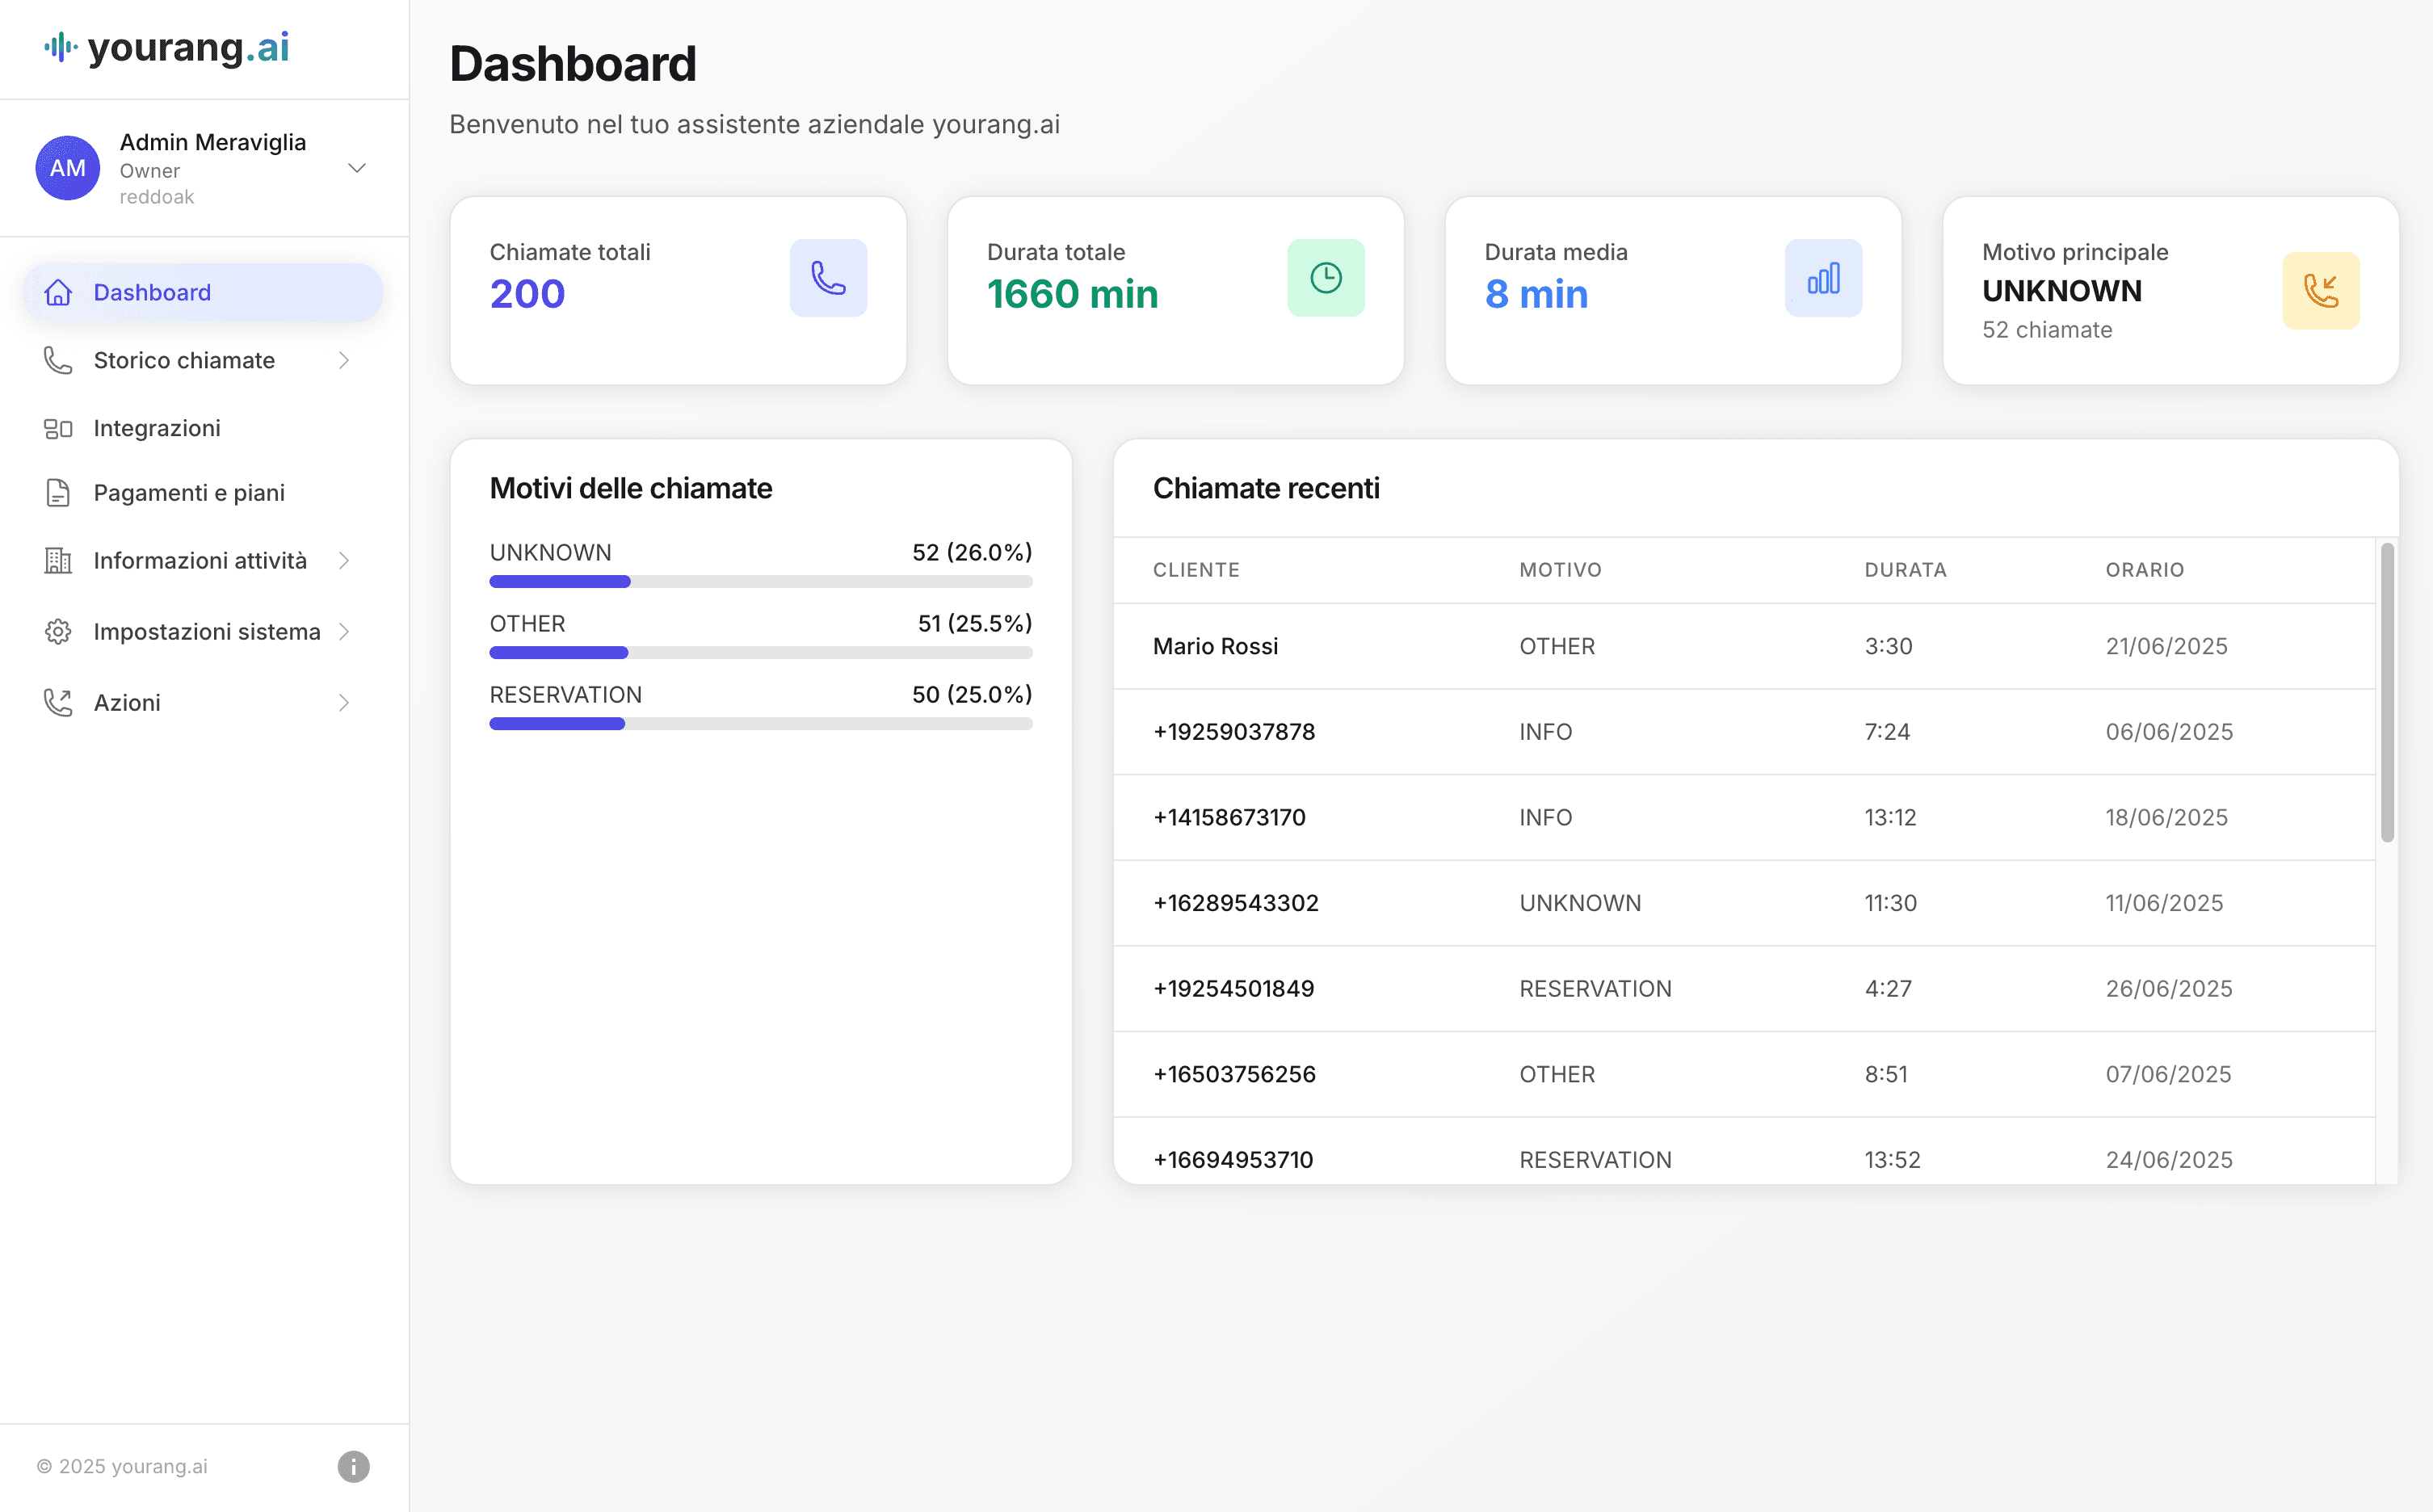Click the AM user avatar
The image size is (2433, 1512).
coord(67,168)
